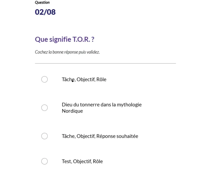Pick the 'Tâche, Objectif, Réponse souhaitée' answer label

point(100,136)
